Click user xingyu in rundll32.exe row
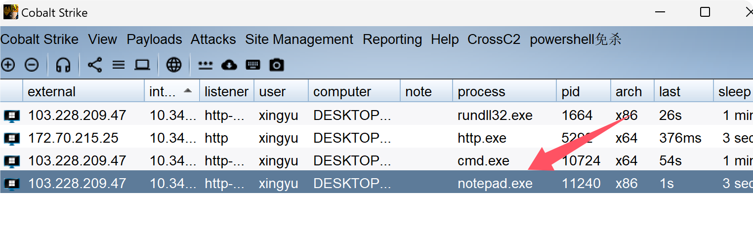753x233 pixels. click(279, 116)
